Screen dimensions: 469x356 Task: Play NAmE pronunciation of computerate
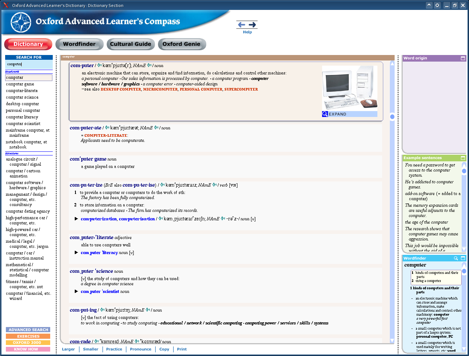tap(156, 128)
